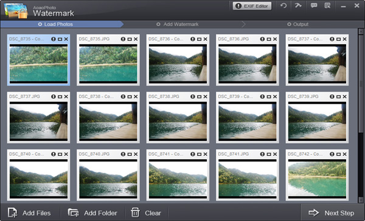This screenshot has height=221, width=365.
Task: Show info for DSC_8737 - Co... photo
Action: click(332, 39)
